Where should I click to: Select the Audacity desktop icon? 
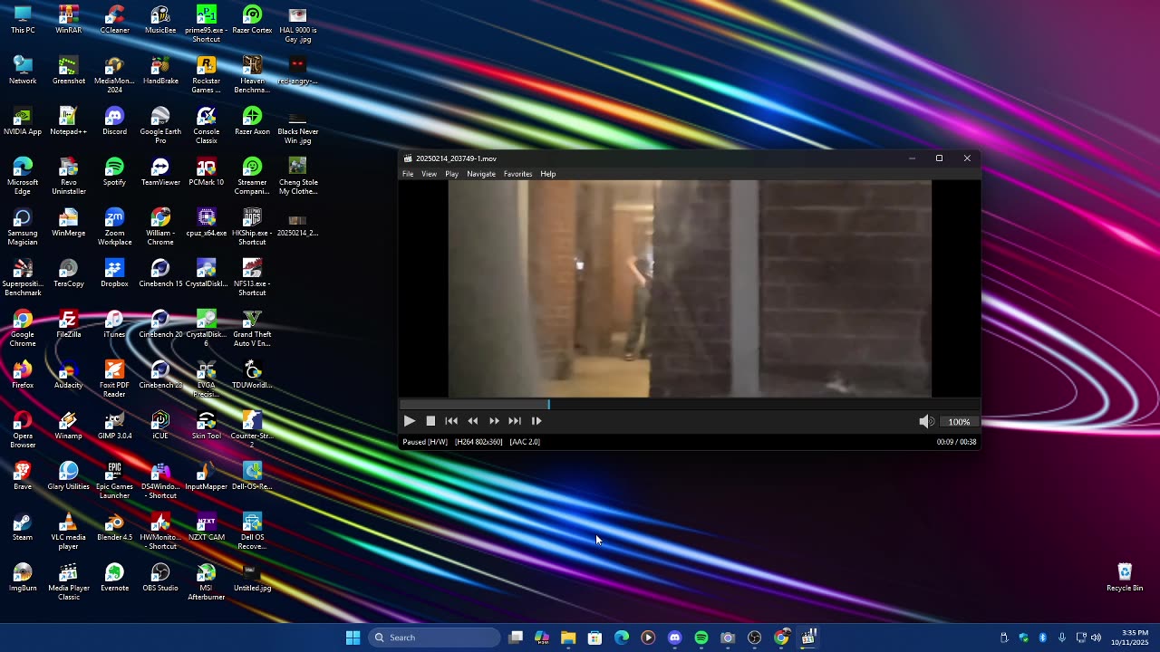[69, 375]
